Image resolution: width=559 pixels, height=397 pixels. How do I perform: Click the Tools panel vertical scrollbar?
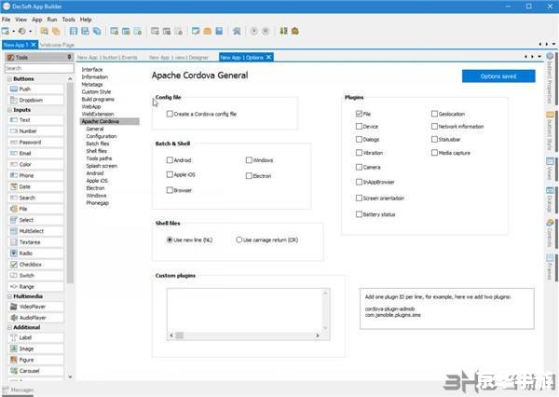pos(70,227)
